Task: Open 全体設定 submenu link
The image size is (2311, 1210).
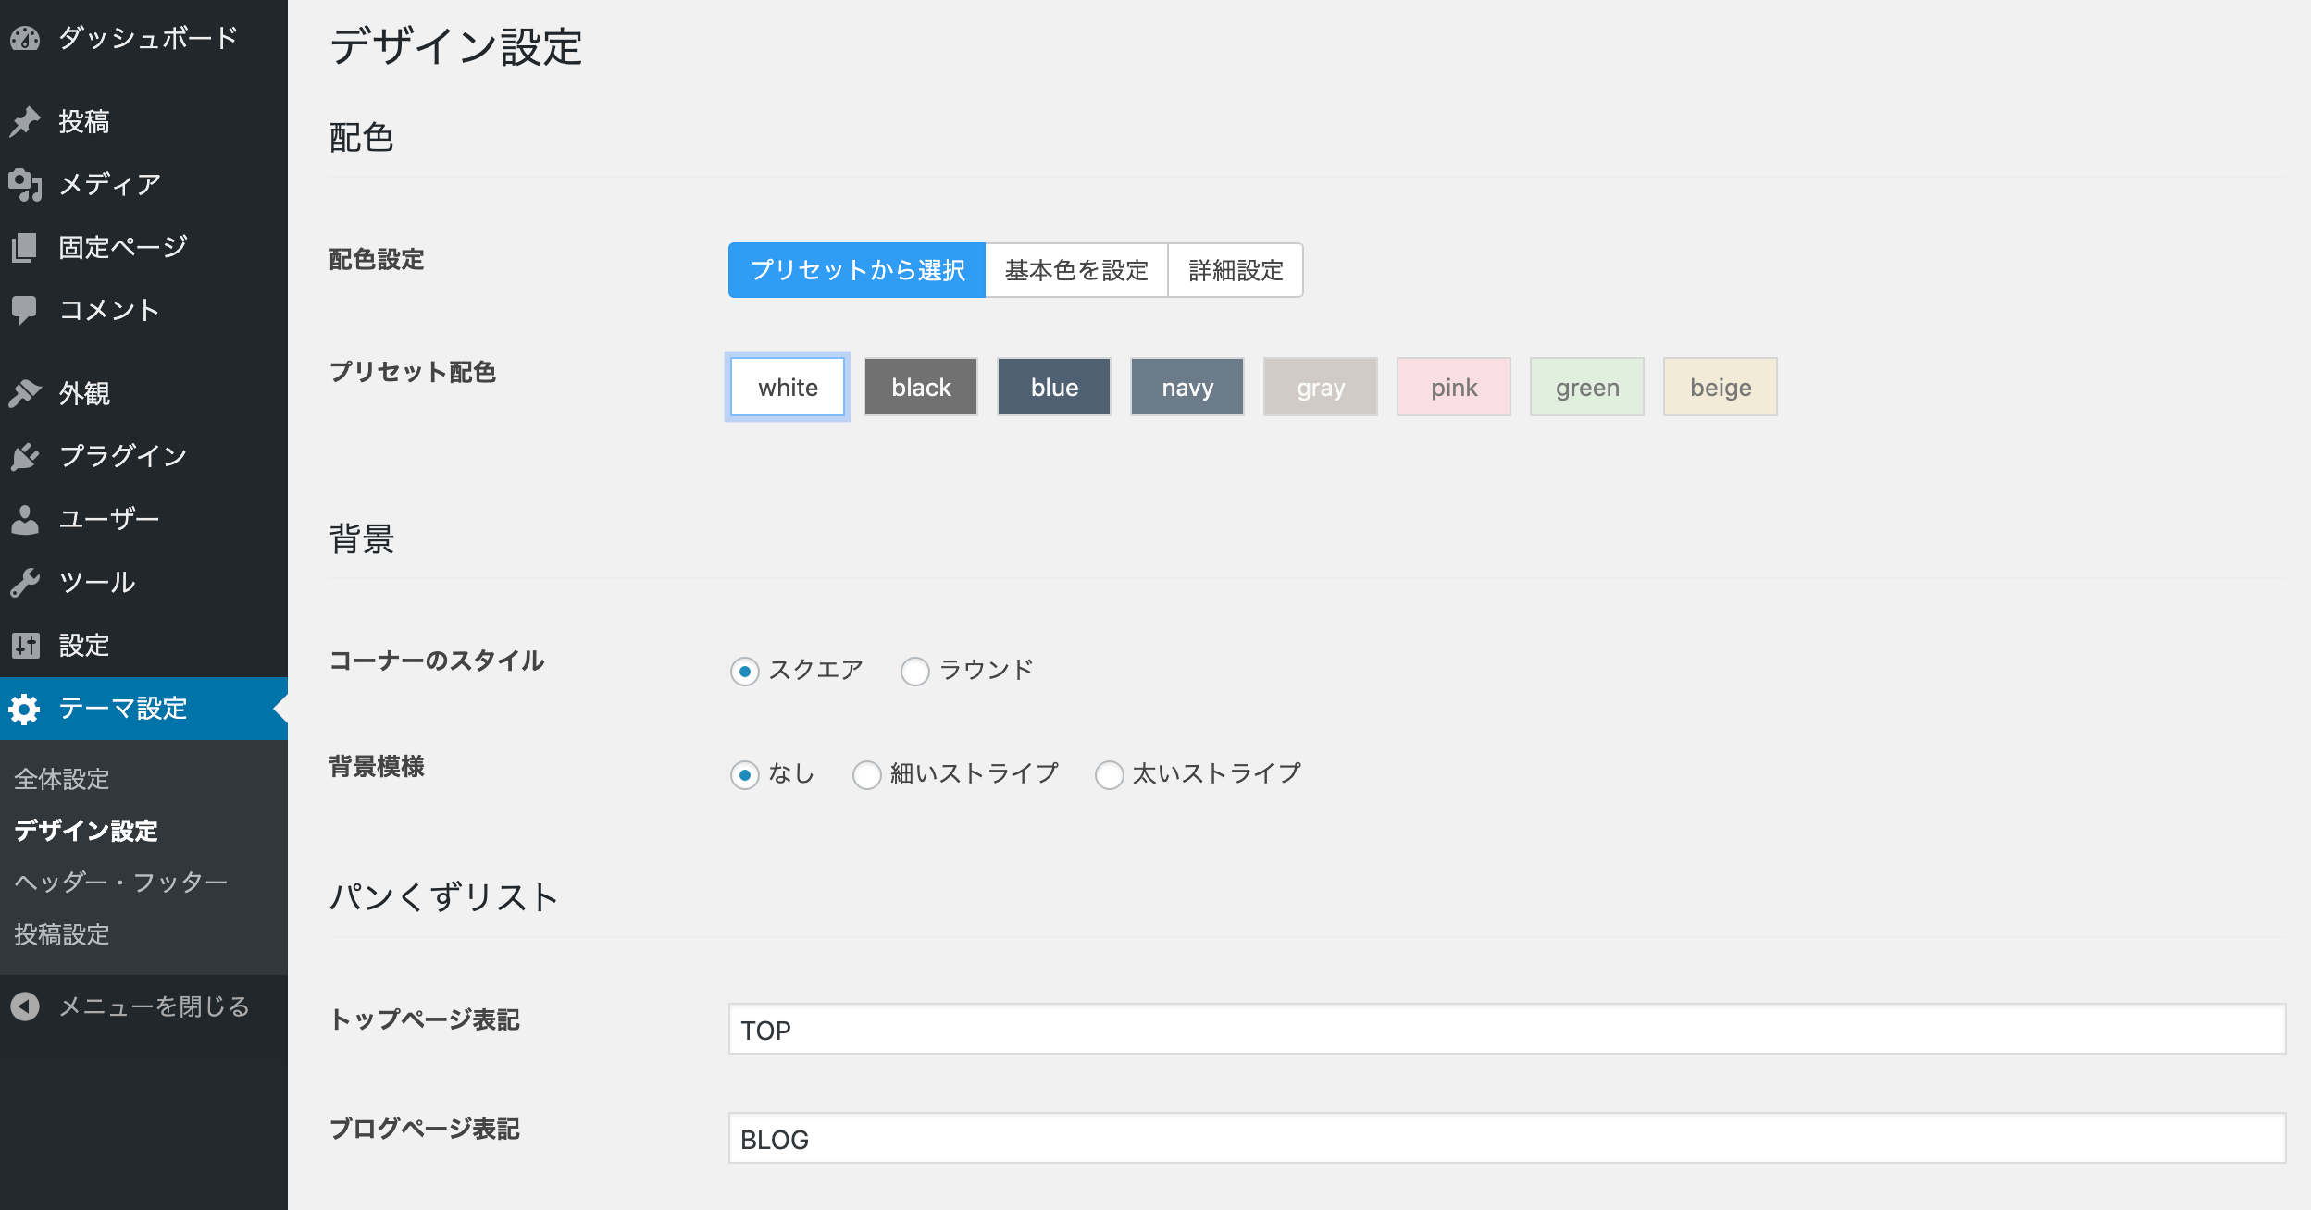Action: [62, 779]
